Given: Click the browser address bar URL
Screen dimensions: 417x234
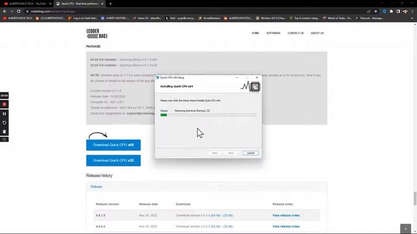Looking at the screenshot, I should pyautogui.click(x=53, y=12).
